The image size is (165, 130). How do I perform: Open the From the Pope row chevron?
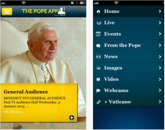[x=160, y=45]
